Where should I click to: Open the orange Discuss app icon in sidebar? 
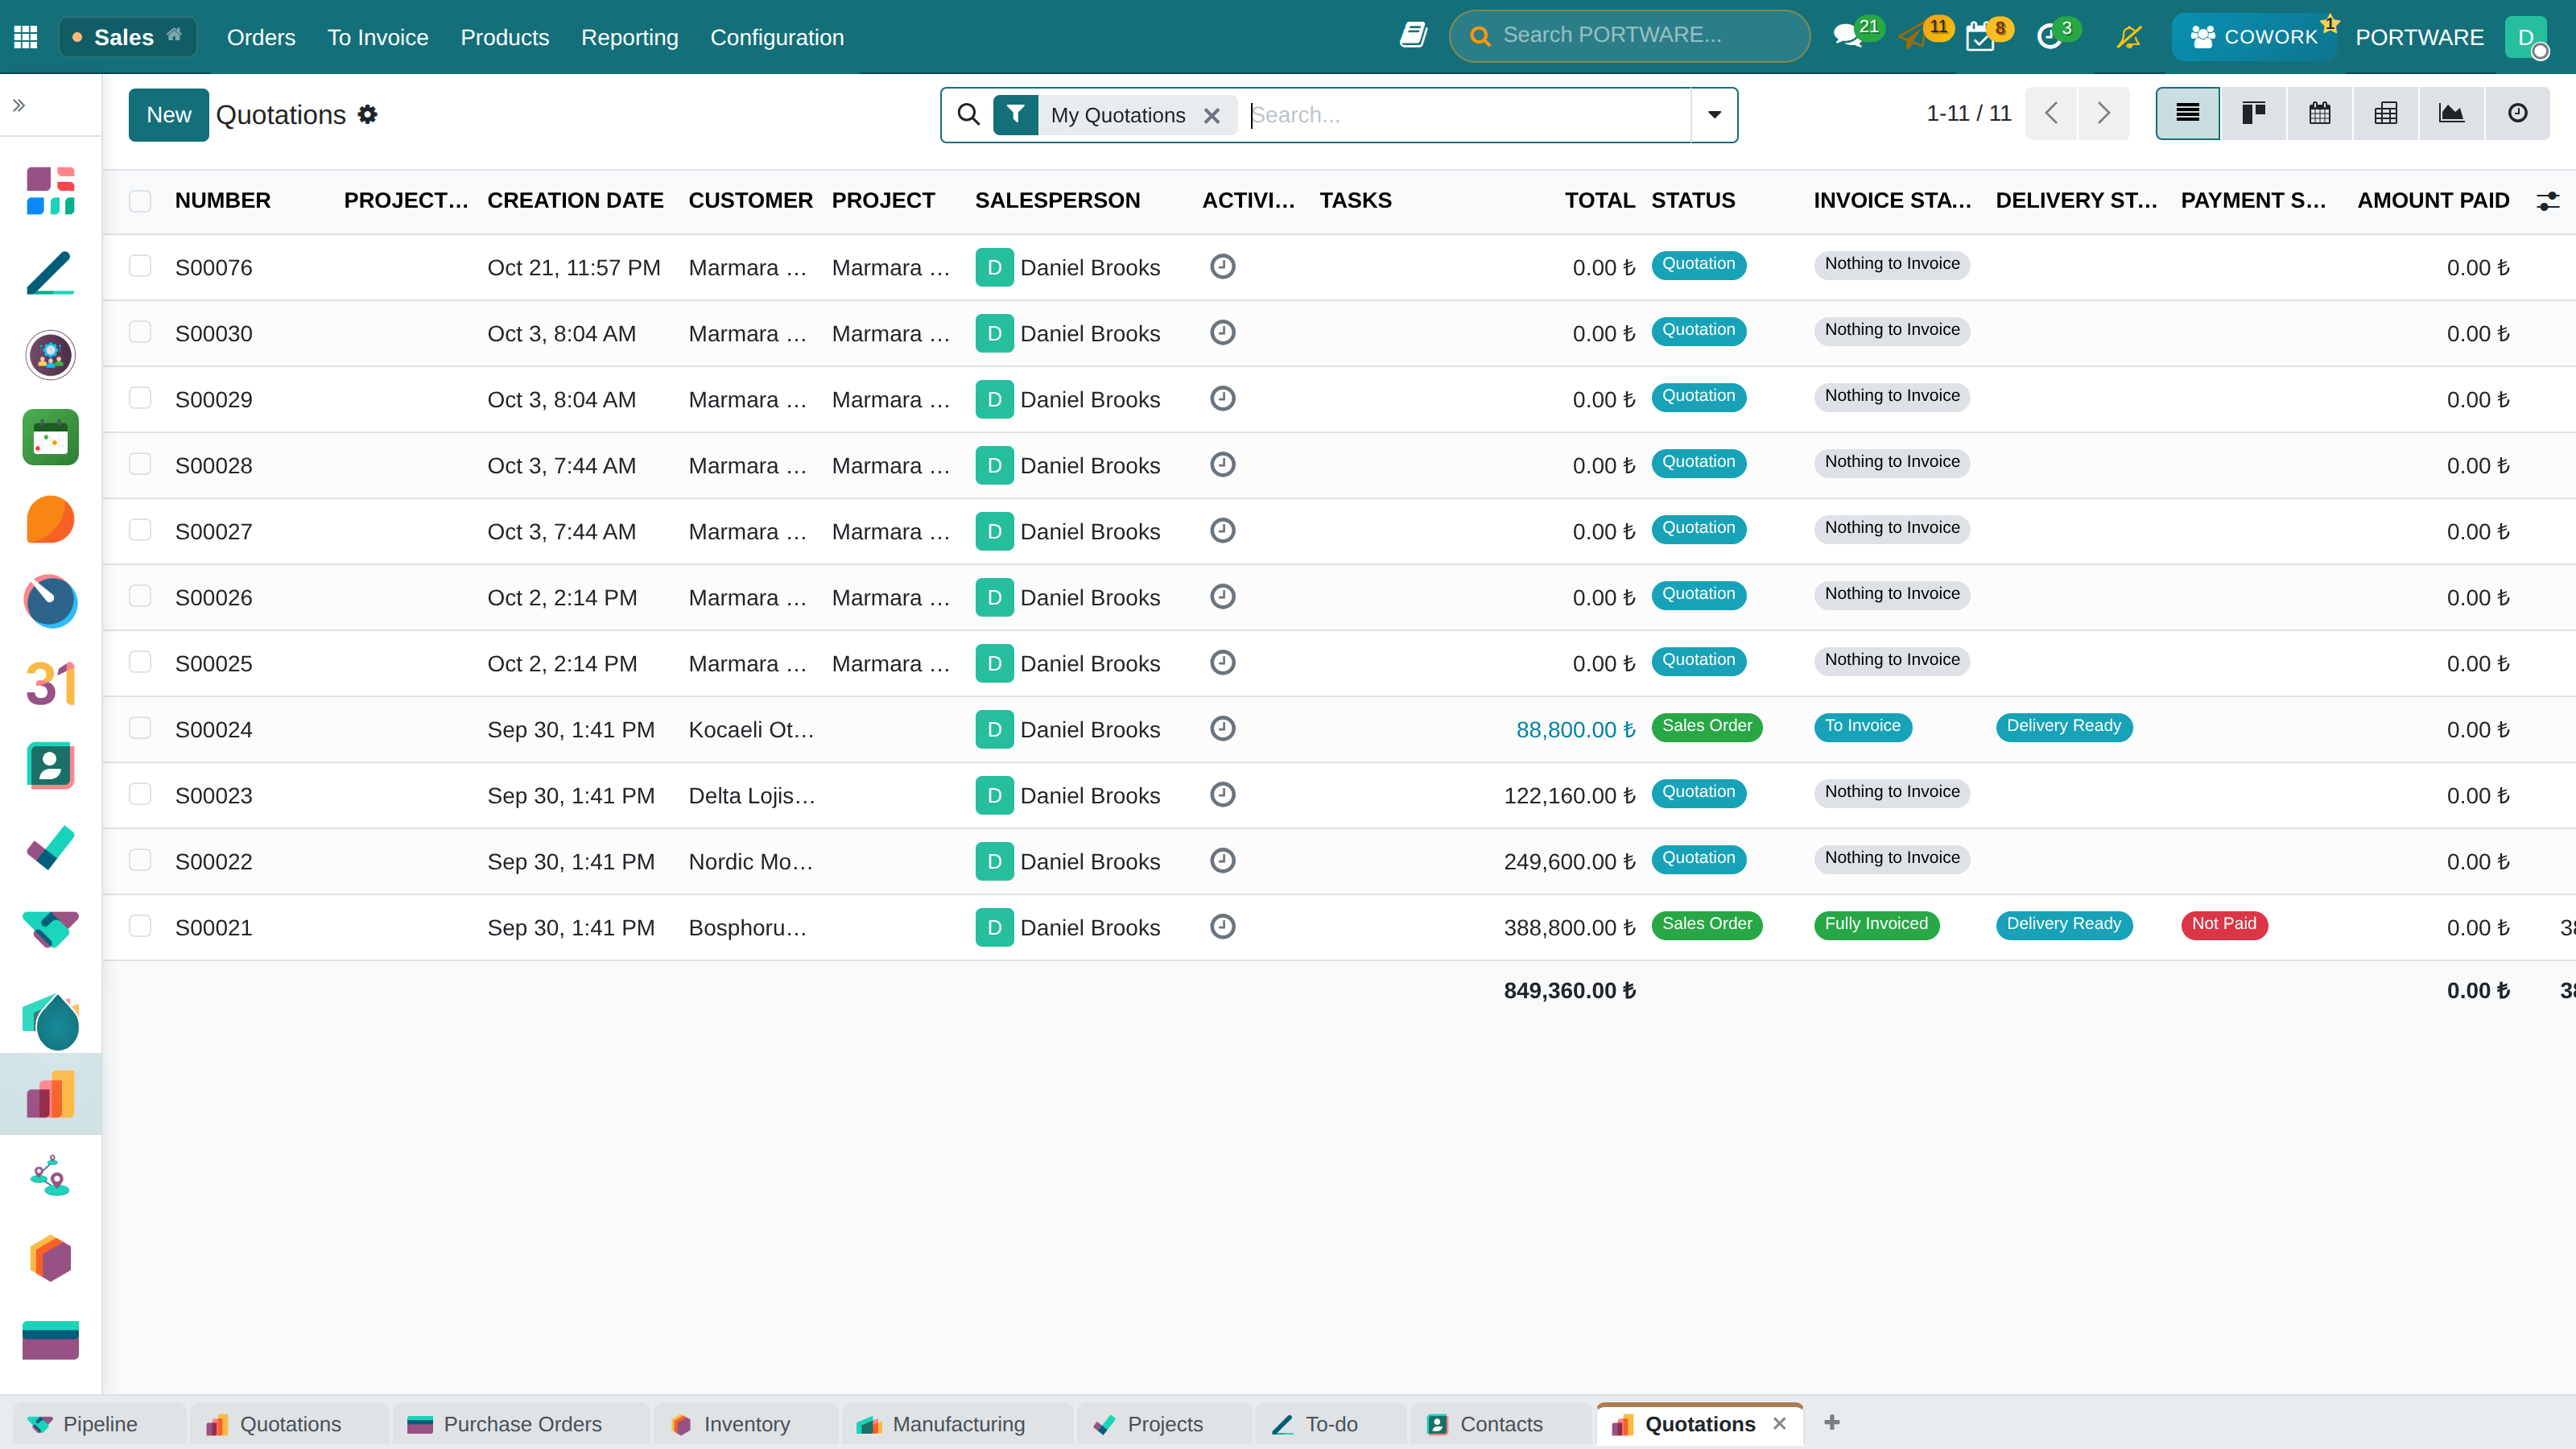point(50,519)
